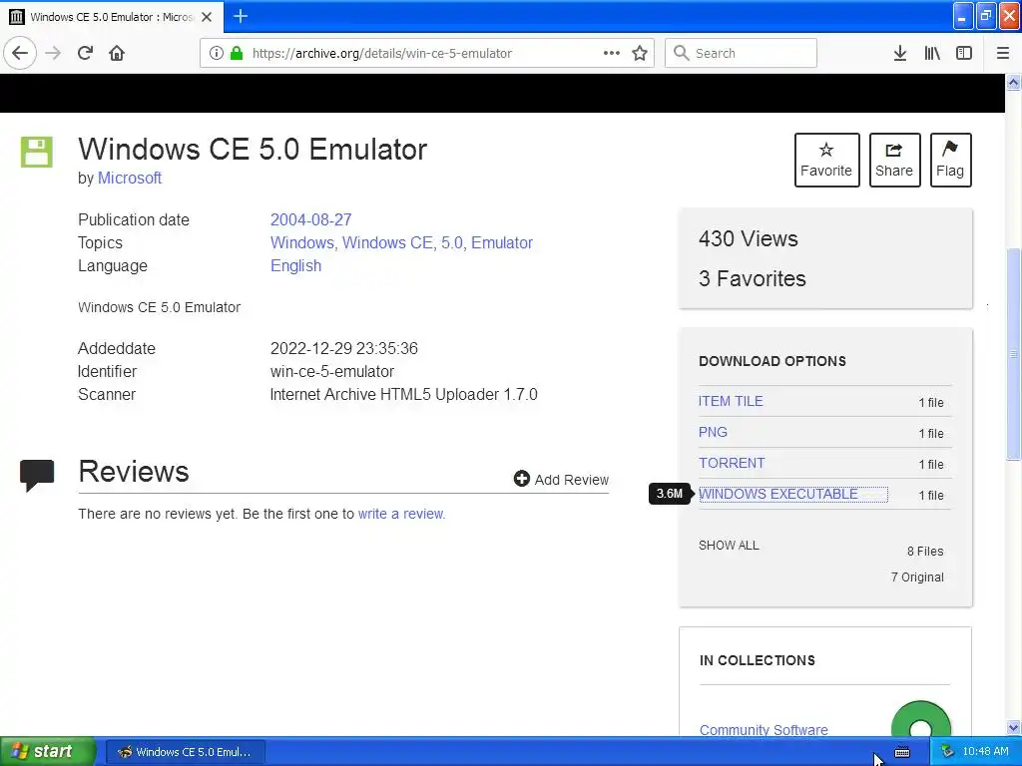Click the browser search field
The height and width of the screenshot is (766, 1022).
pos(741,53)
